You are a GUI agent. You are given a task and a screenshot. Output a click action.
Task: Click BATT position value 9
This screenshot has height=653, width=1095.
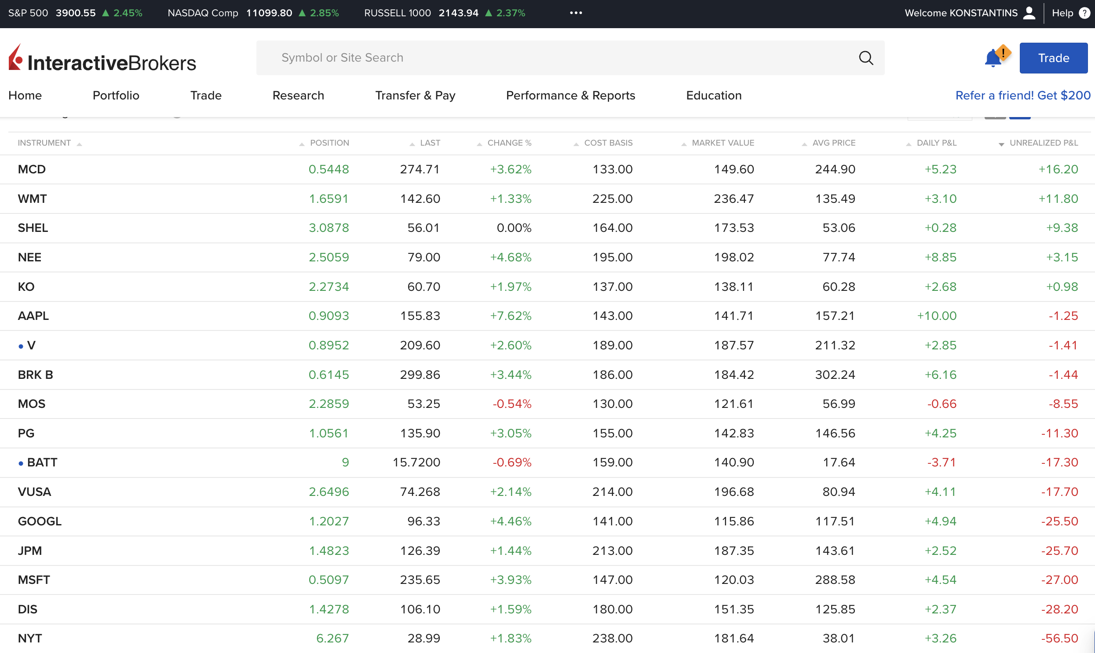point(345,462)
